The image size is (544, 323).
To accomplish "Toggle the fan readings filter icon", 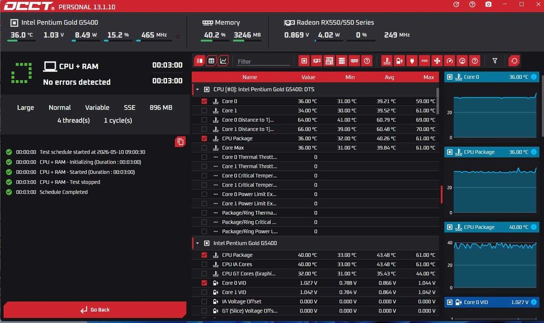I will pos(437,61).
